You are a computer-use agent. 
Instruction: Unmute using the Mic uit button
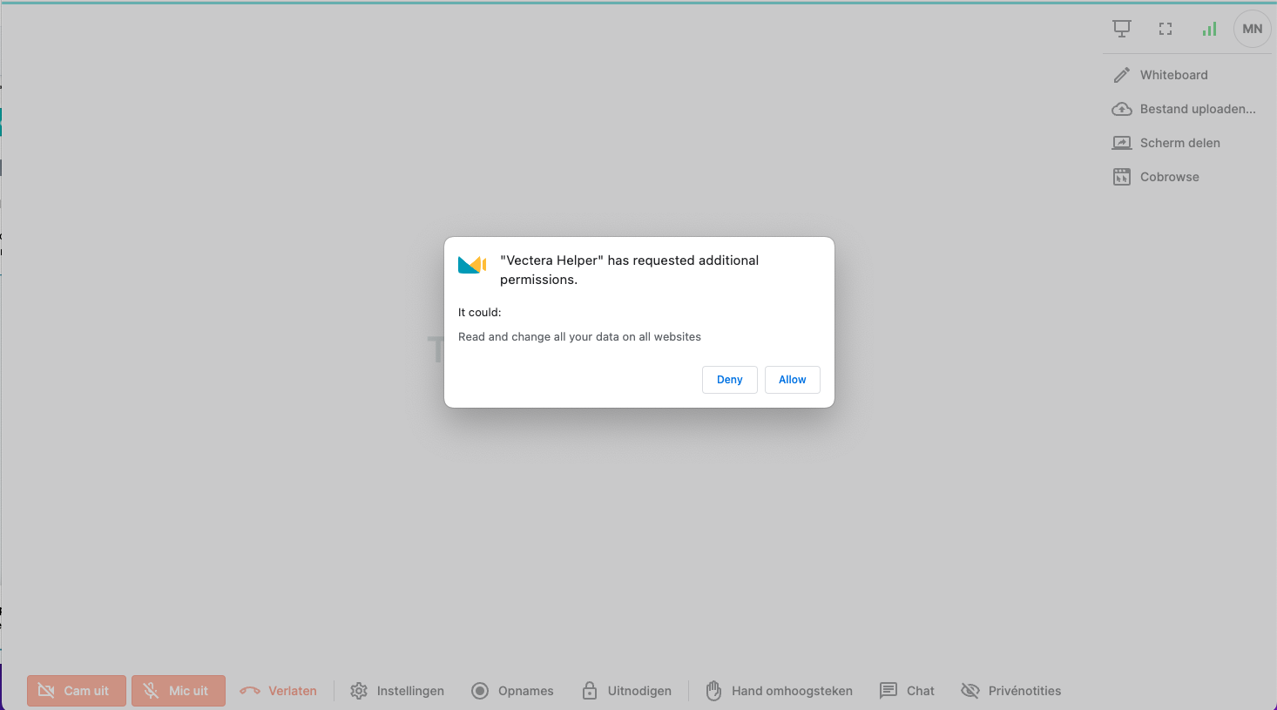(x=179, y=691)
